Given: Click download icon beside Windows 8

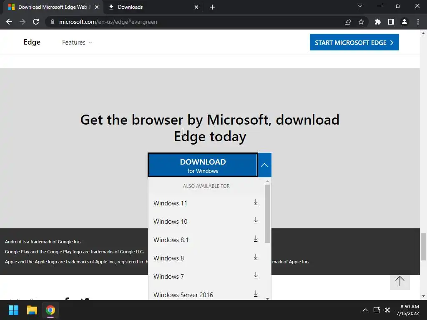Looking at the screenshot, I should (256, 257).
